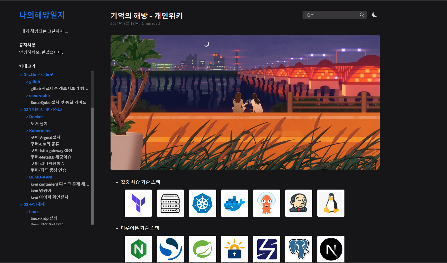447x263 pixels.
Task: Open the 나의해방일지 blog home link
Action: 42,15
